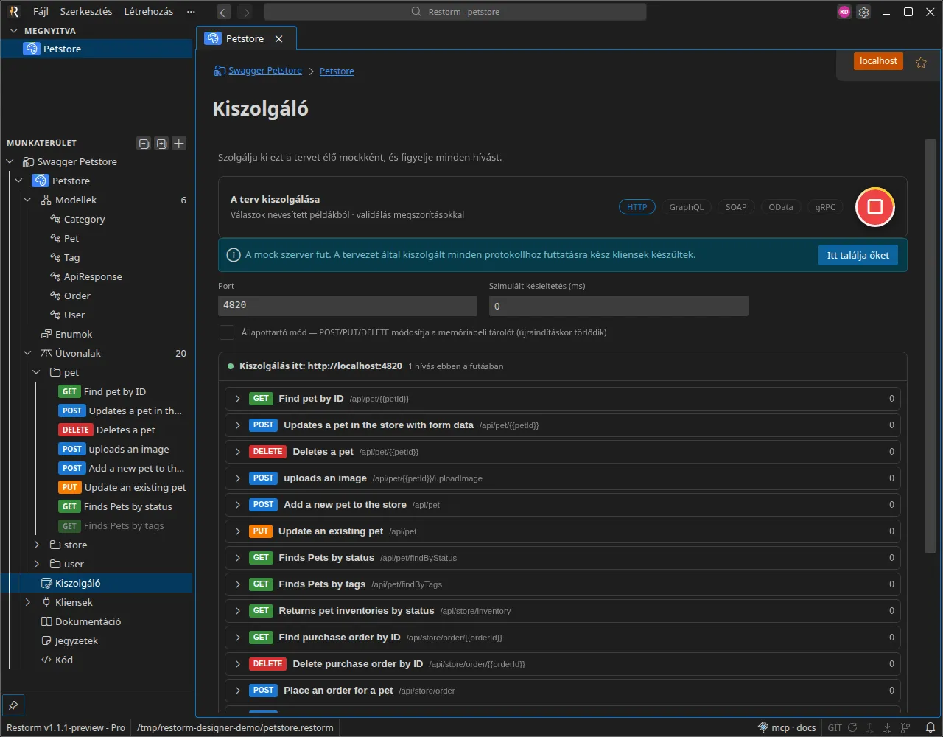
Task: Expand the Find pet by ID endpoint row
Action: coord(238,399)
